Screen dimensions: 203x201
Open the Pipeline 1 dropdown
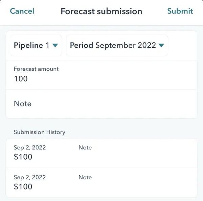tap(36, 45)
